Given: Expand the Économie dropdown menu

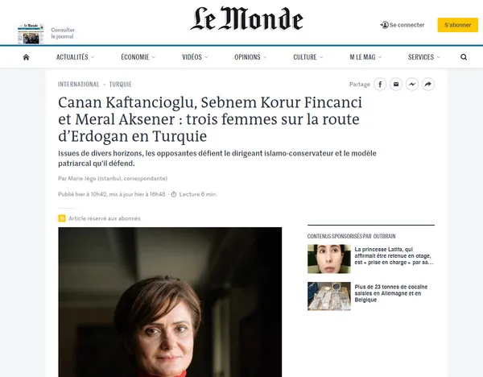Looking at the screenshot, I should pyautogui.click(x=138, y=57).
